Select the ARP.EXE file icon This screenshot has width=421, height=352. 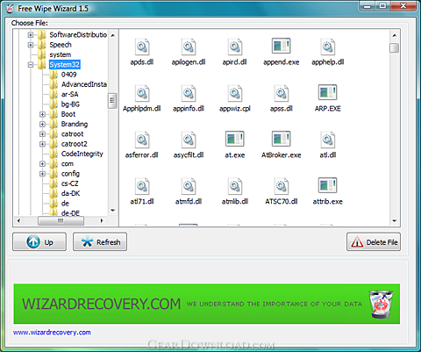point(327,92)
